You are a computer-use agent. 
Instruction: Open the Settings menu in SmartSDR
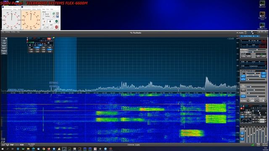[x=8, y=32]
